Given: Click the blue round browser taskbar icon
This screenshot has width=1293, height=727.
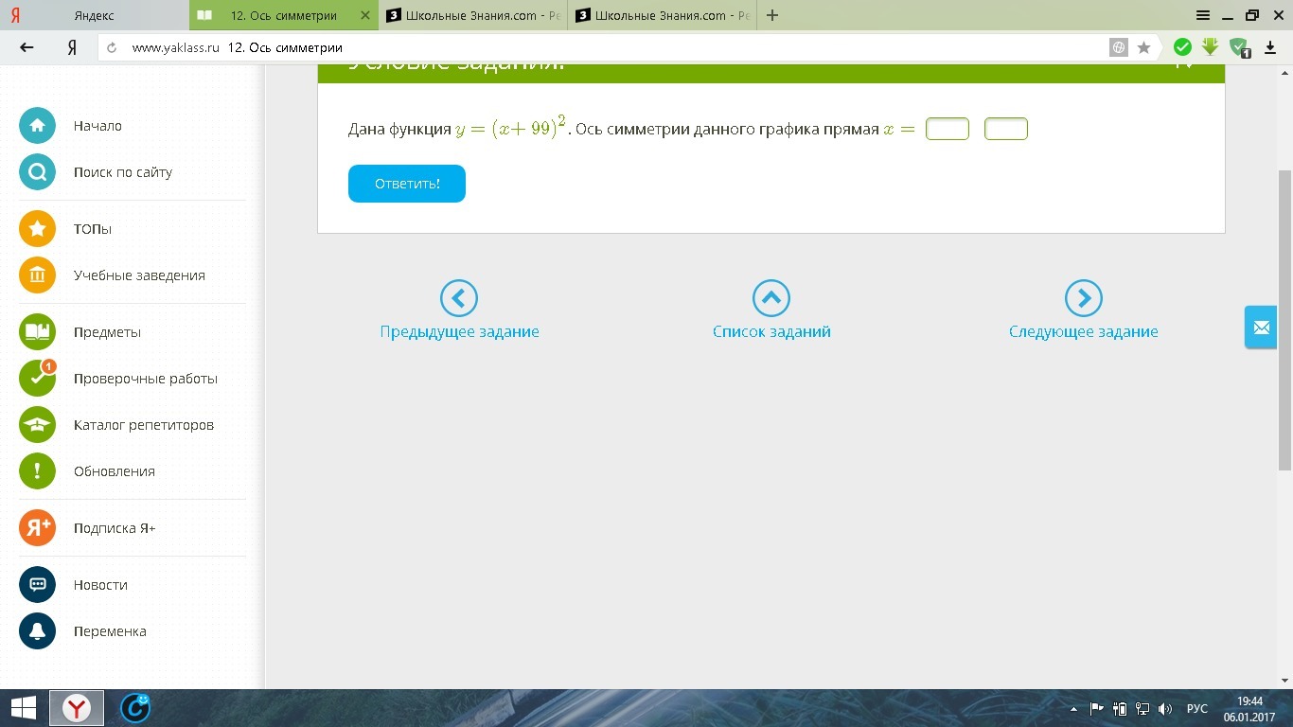Looking at the screenshot, I should point(135,708).
